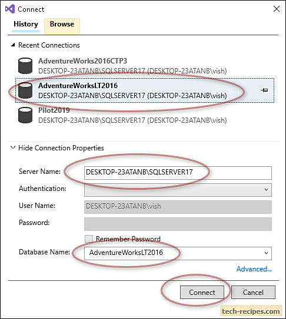Open the Database Name dropdown arrow

click(266, 253)
